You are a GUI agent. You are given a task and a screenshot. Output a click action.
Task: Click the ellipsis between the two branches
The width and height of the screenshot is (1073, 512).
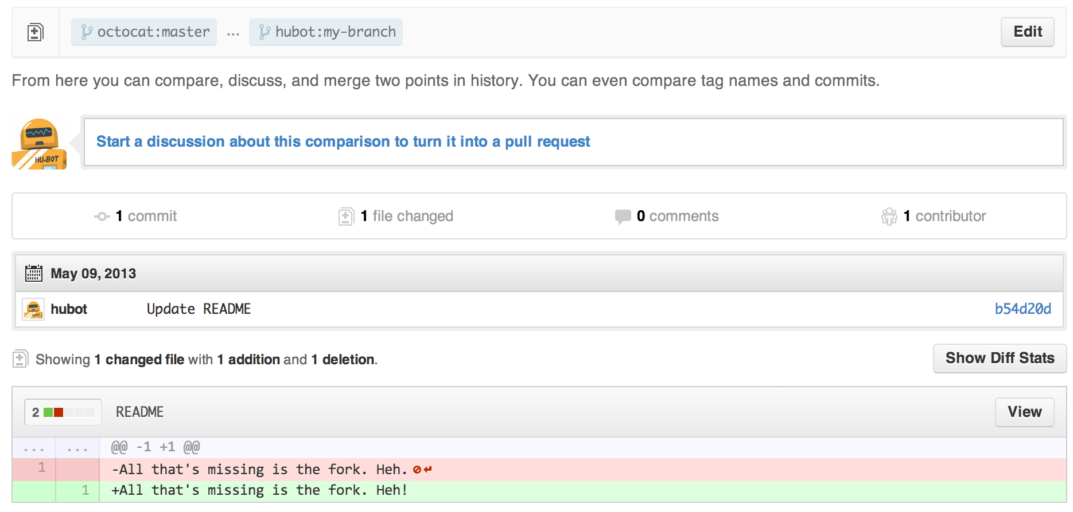point(233,33)
